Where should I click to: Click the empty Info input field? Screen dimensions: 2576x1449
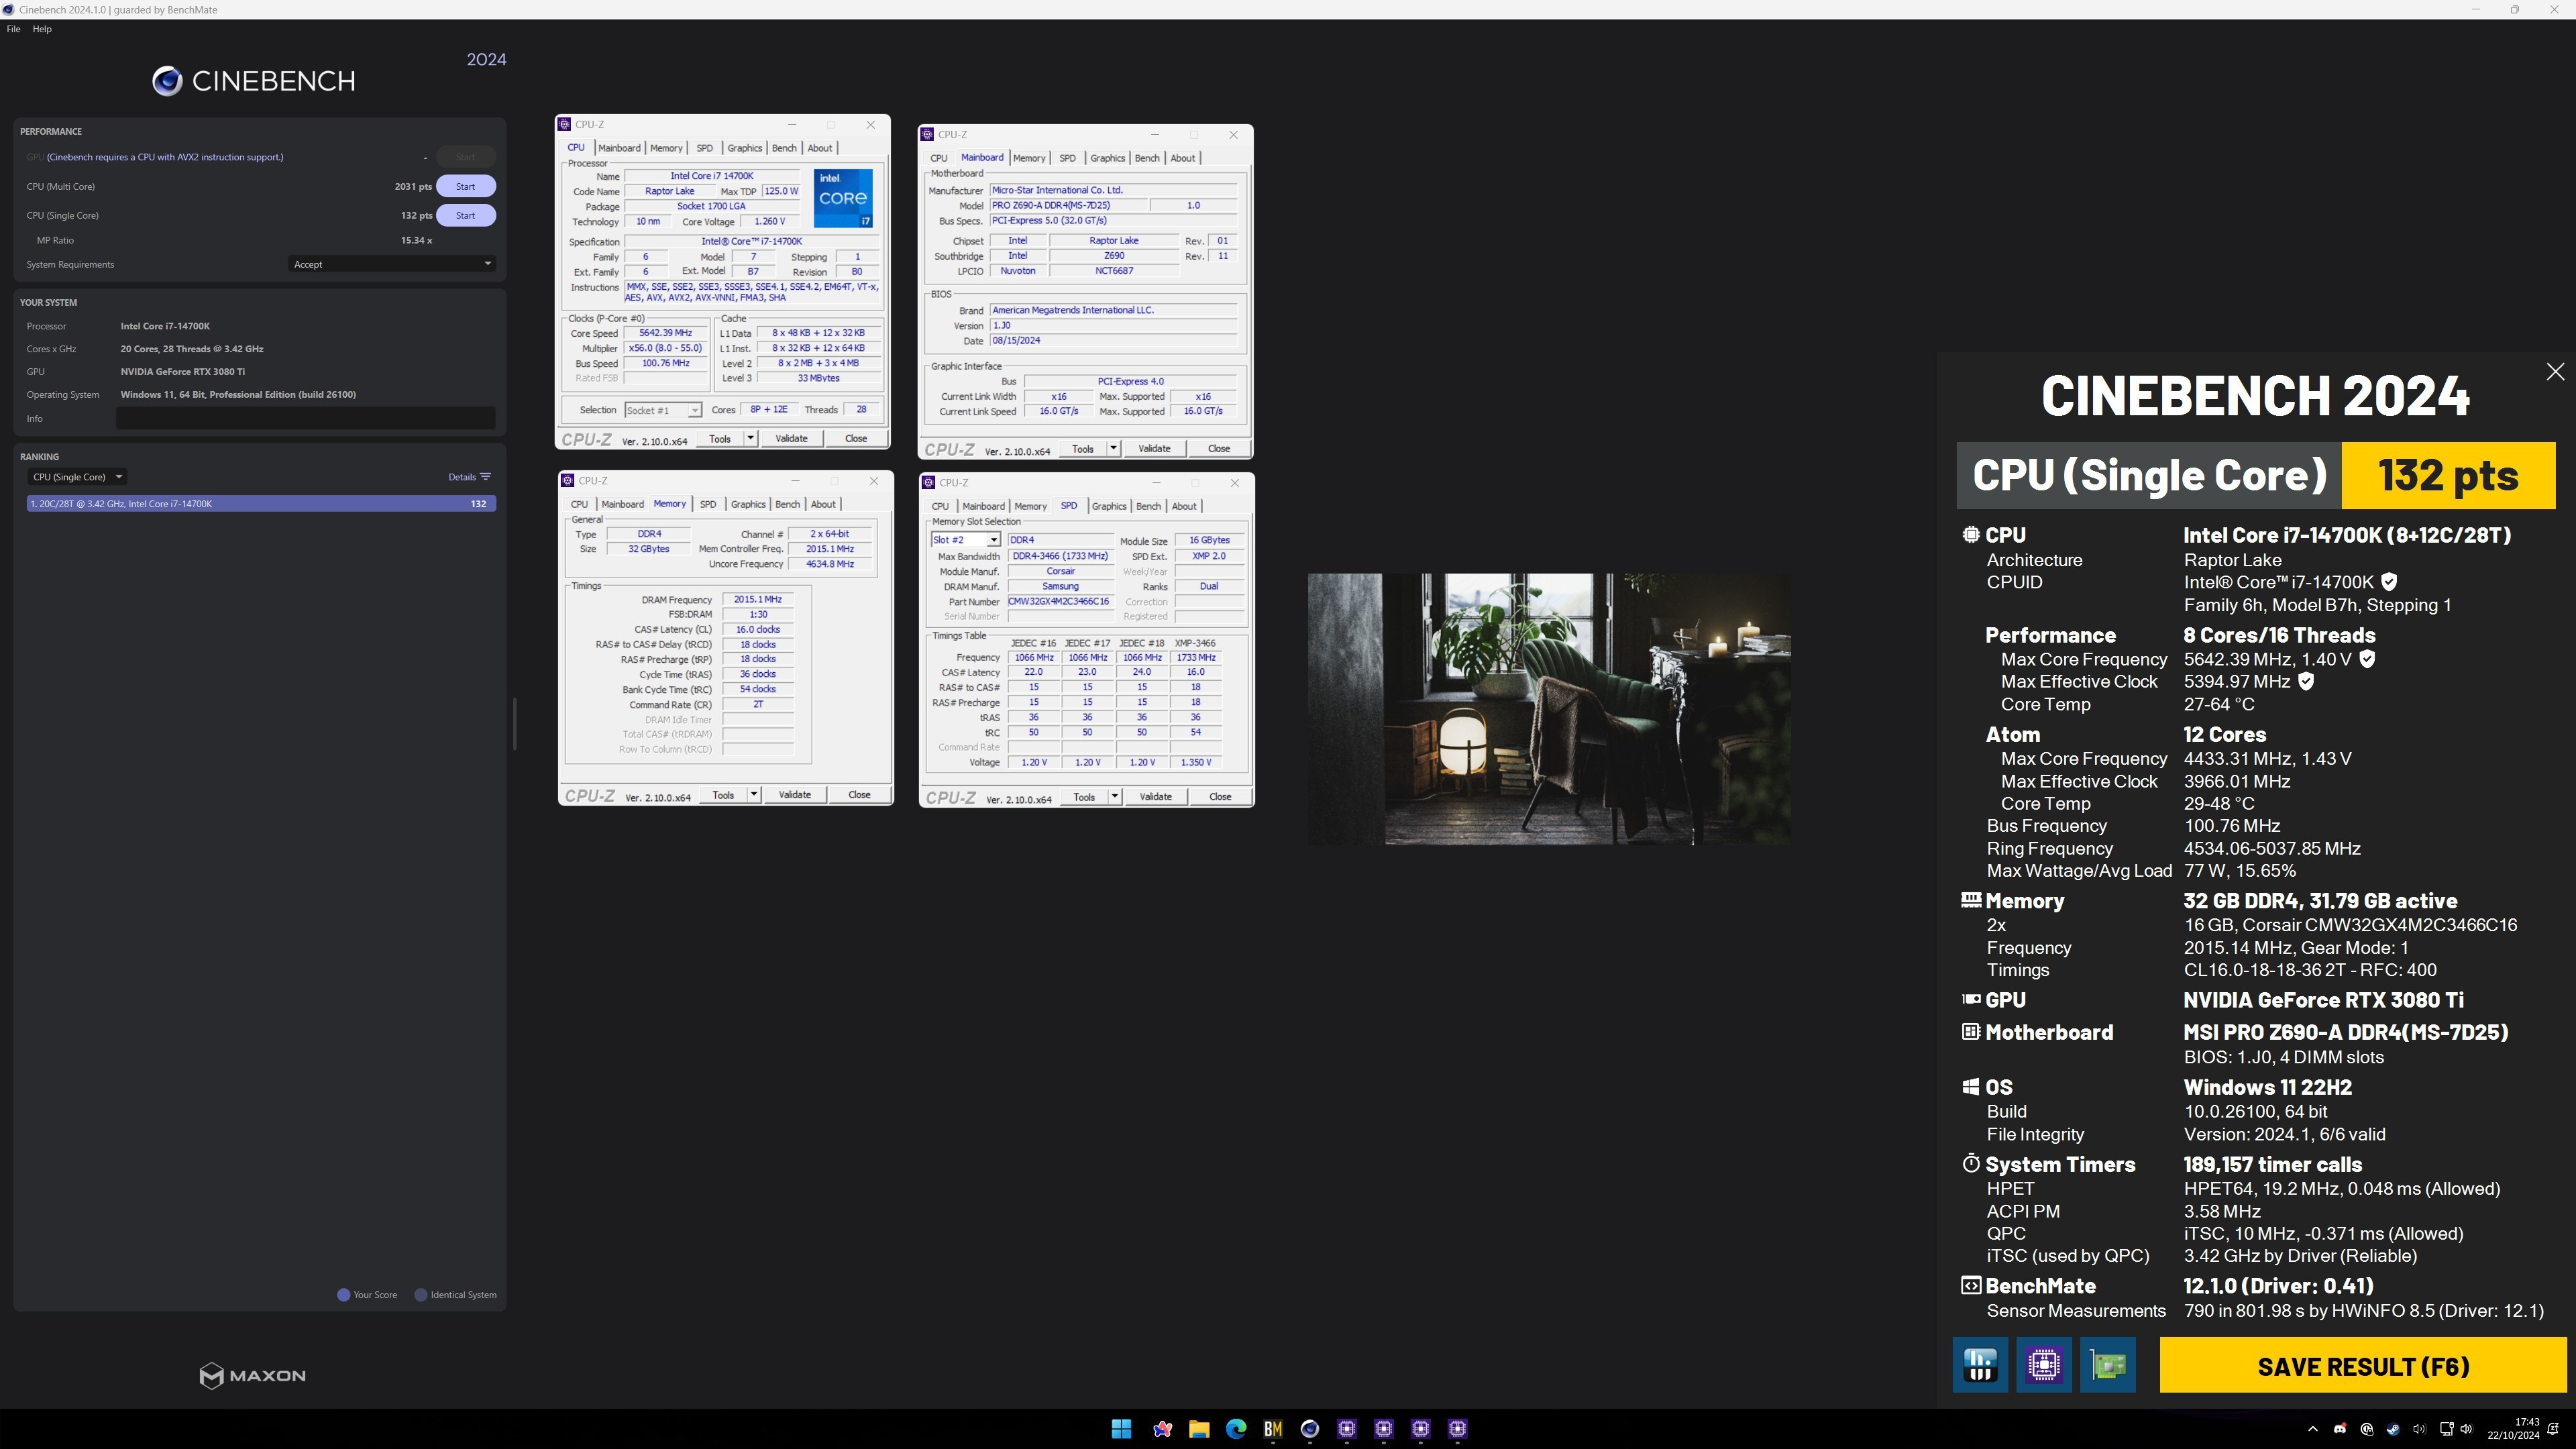point(305,419)
